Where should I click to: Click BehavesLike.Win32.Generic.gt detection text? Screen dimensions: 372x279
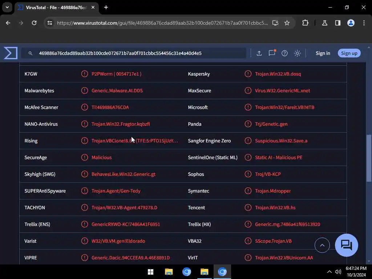(124, 174)
